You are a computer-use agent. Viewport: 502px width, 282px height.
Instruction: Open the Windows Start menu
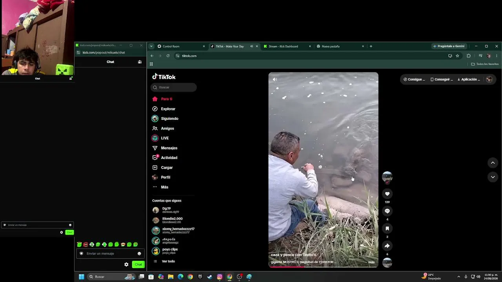(x=81, y=277)
